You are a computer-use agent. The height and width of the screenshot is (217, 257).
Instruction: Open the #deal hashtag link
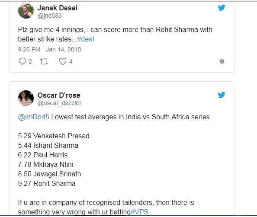pos(86,39)
